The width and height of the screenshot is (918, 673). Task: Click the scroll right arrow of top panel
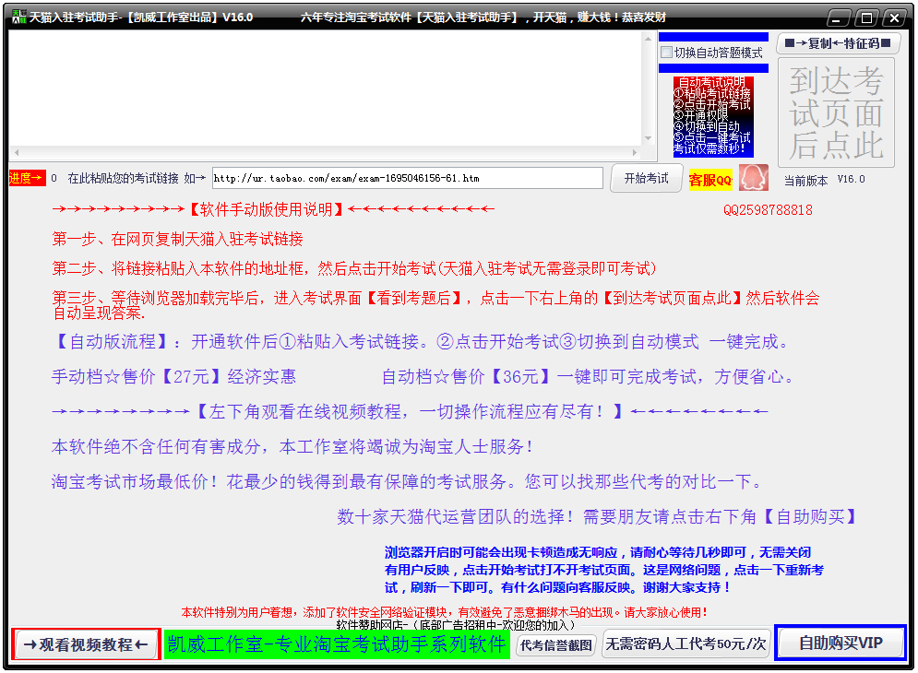(635, 152)
